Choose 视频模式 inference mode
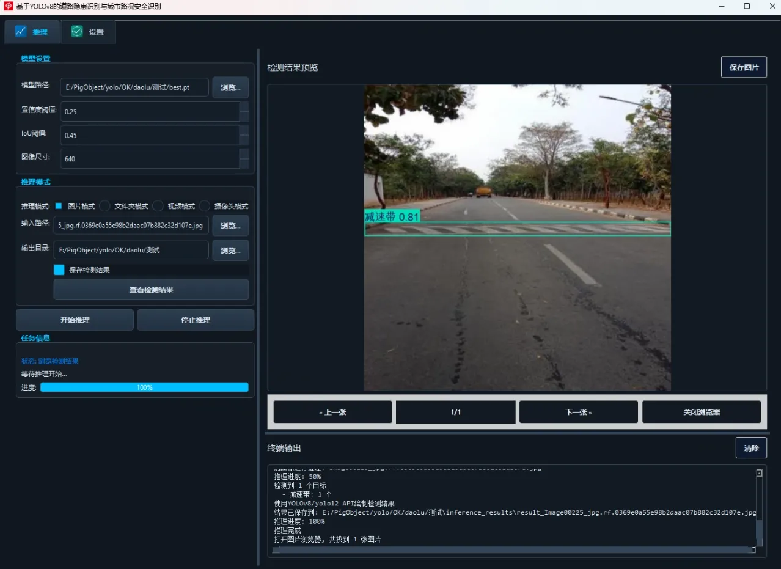 (x=158, y=206)
